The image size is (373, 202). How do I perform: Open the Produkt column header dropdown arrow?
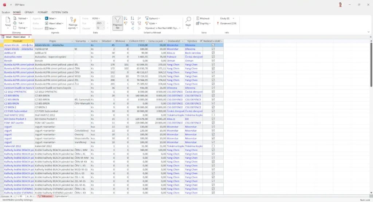[32, 41]
